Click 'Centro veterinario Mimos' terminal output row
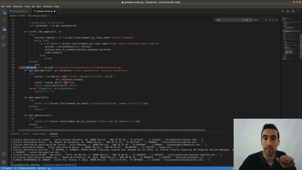 (x=94, y=147)
